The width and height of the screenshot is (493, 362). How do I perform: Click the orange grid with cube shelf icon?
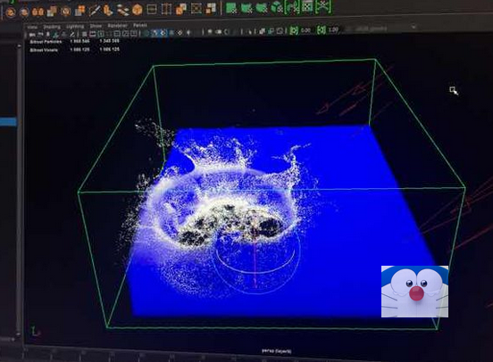79,11
